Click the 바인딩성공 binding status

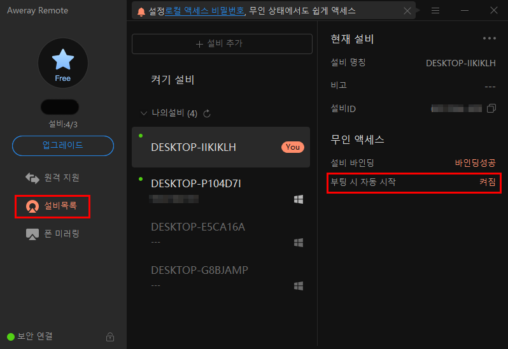475,162
